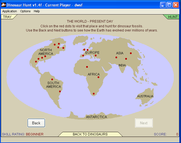Viewport: 181px width, 143px height.
Task: Pick the red dot northeast of INDIA label
Action: point(126,59)
